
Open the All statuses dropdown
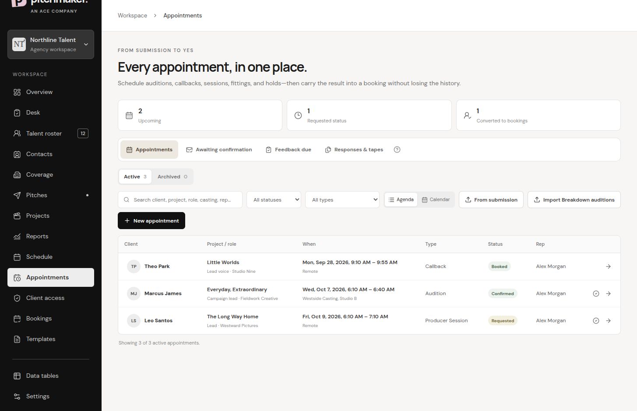click(274, 199)
